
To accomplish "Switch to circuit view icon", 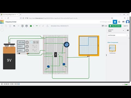I will [x=115, y=22].
